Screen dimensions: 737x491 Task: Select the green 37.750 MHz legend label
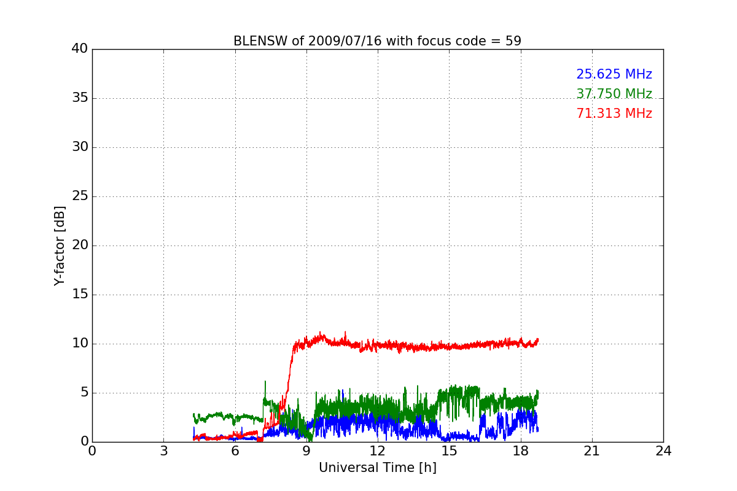coord(614,94)
